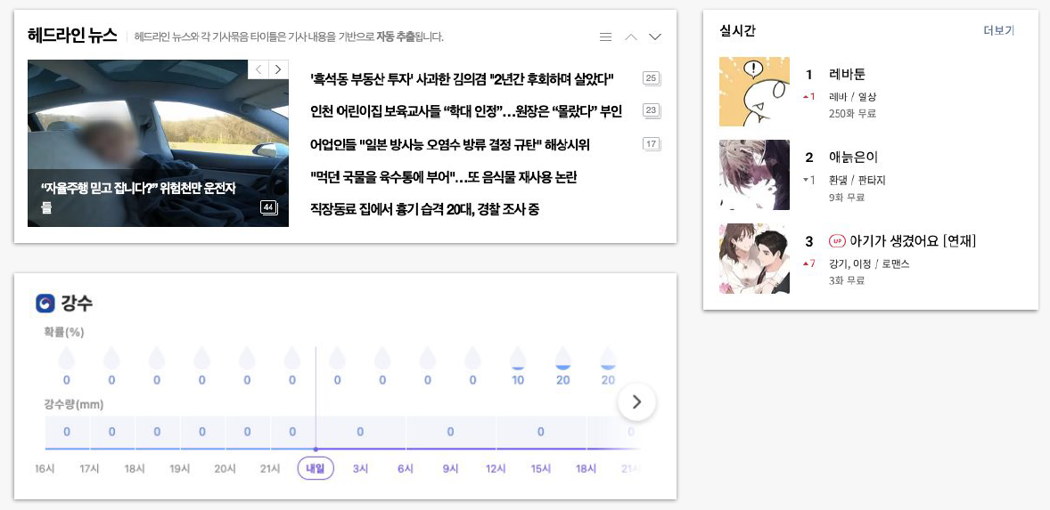
Task: Open the 애늙은이 title link
Action: coord(852,157)
